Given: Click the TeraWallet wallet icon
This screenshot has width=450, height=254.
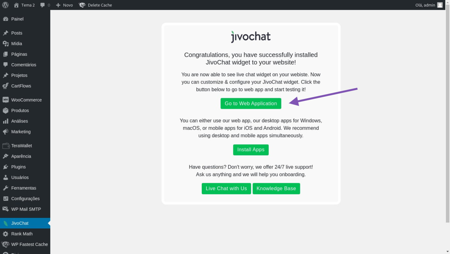Looking at the screenshot, I should [6, 146].
